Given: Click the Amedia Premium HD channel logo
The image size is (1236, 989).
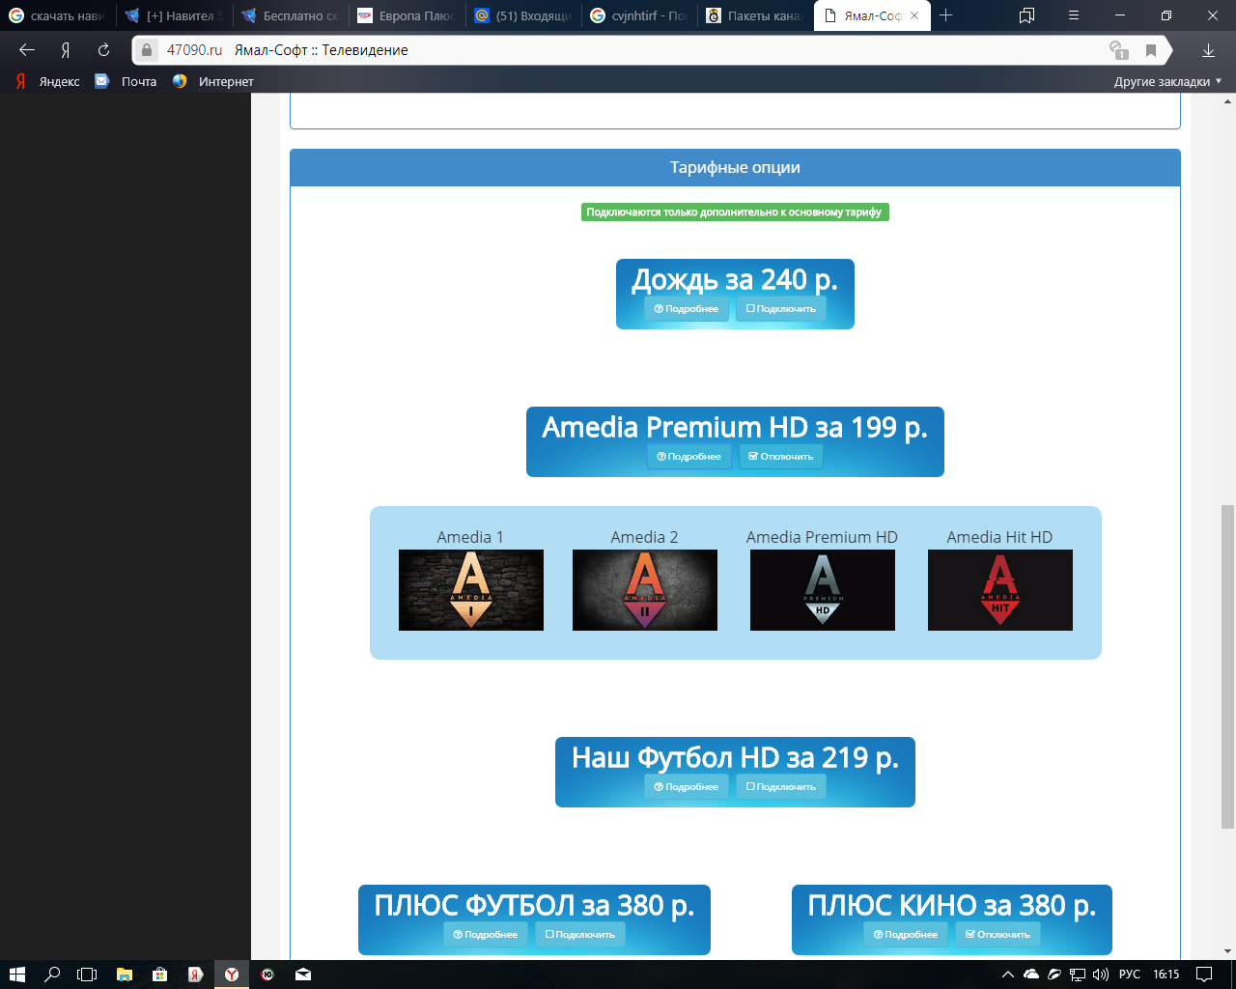Looking at the screenshot, I should point(823,590).
